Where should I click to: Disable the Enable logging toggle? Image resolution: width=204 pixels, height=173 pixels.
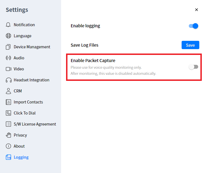pos(193,26)
